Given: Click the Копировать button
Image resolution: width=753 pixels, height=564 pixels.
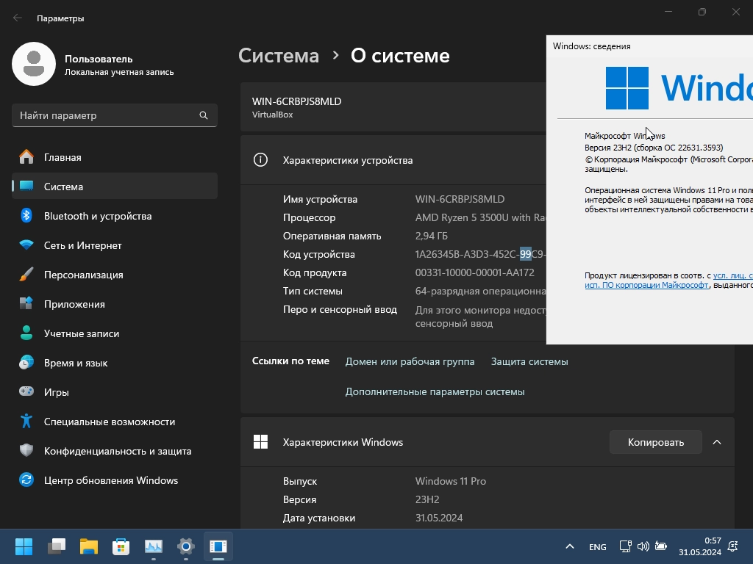Looking at the screenshot, I should 655,442.
